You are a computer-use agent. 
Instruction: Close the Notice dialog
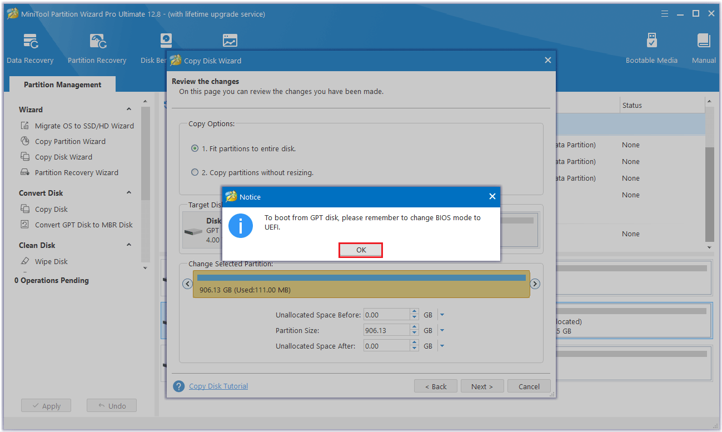(x=492, y=197)
